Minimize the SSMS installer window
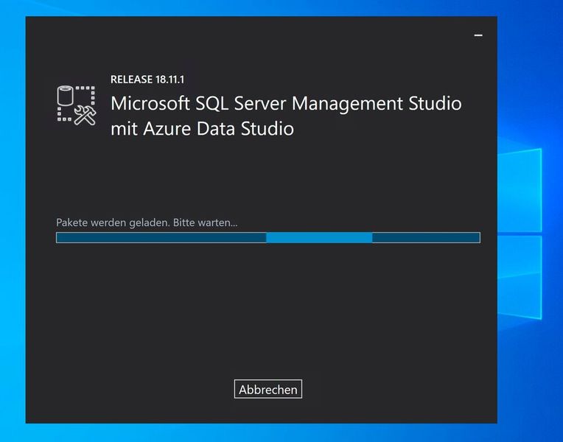Image resolution: width=563 pixels, height=442 pixels. click(x=478, y=35)
